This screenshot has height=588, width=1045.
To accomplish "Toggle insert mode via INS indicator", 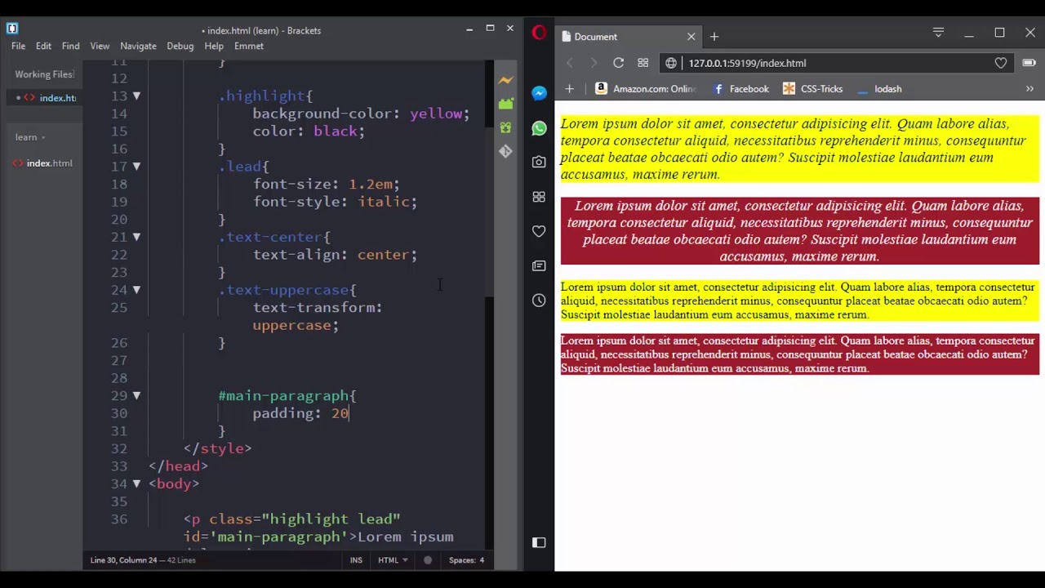I will [356, 560].
